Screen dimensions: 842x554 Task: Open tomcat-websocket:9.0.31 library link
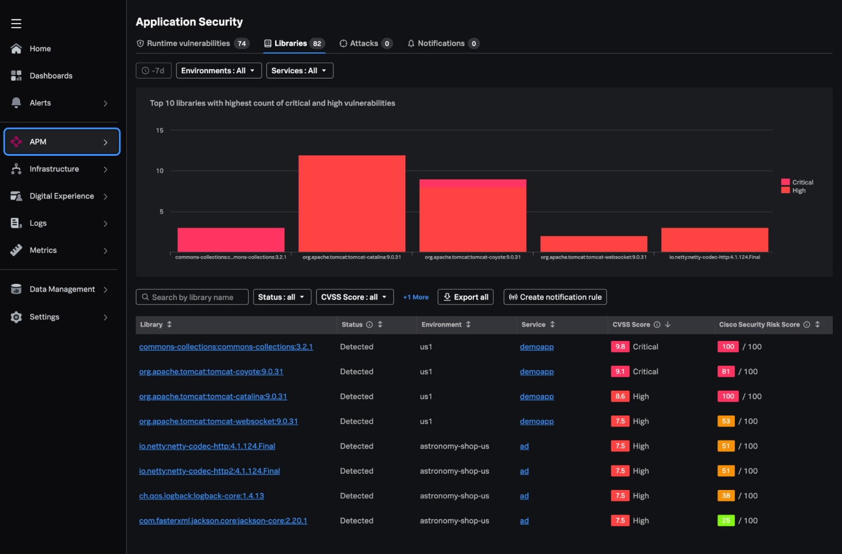(219, 421)
